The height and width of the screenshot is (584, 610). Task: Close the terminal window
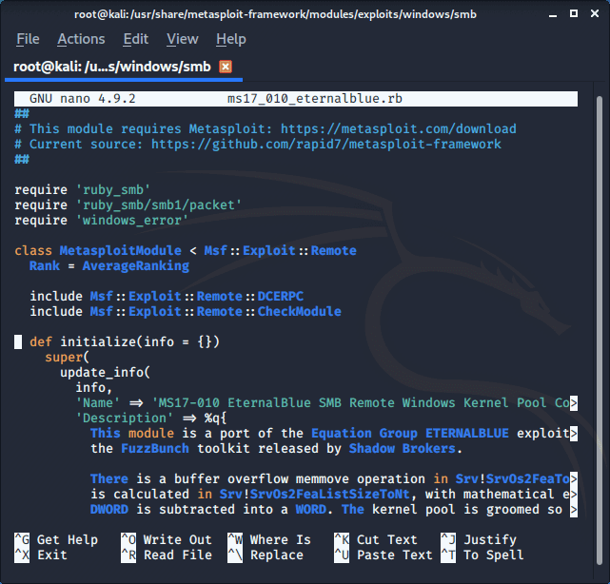click(595, 13)
